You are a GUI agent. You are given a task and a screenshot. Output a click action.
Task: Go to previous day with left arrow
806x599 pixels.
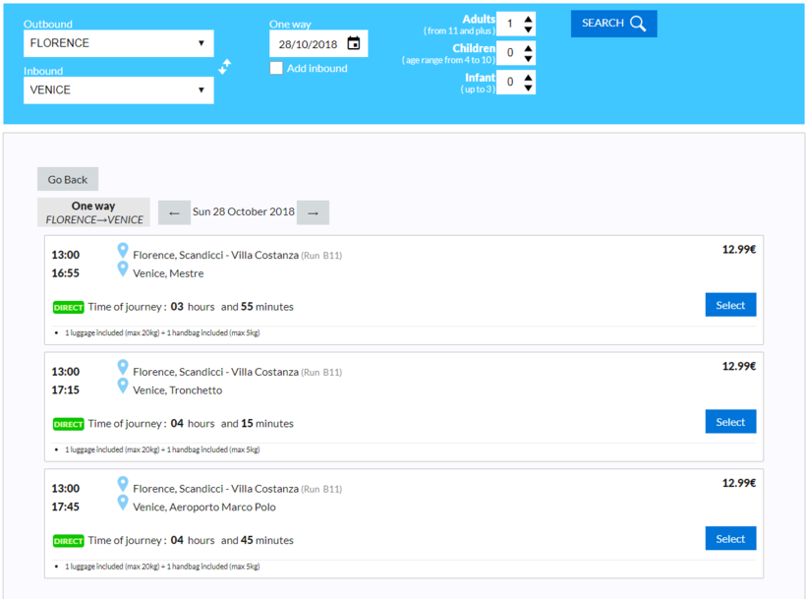[x=174, y=212]
